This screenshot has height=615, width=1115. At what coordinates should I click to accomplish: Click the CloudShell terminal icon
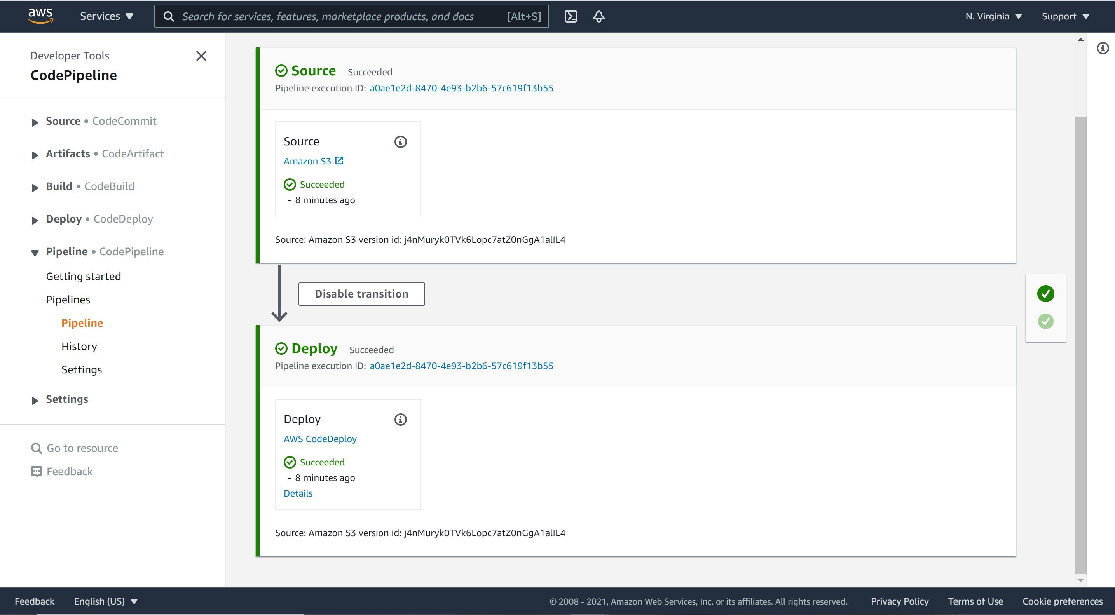(x=571, y=16)
